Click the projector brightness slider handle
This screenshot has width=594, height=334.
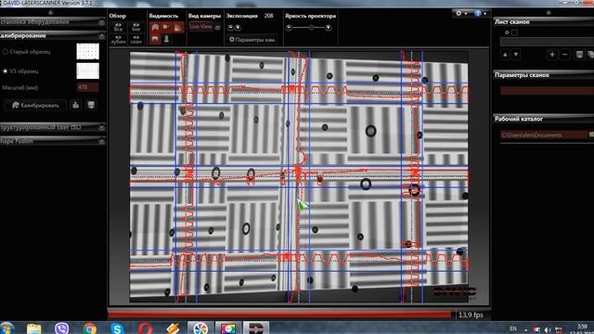pos(311,27)
